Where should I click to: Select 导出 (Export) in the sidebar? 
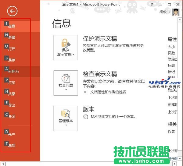[x=12, y=105]
